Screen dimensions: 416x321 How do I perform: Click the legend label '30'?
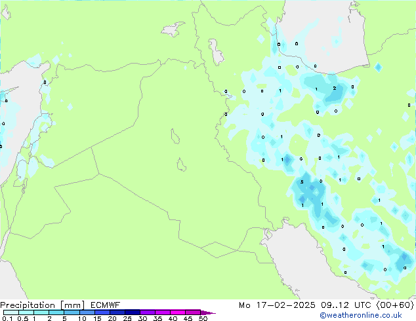coord(142,318)
